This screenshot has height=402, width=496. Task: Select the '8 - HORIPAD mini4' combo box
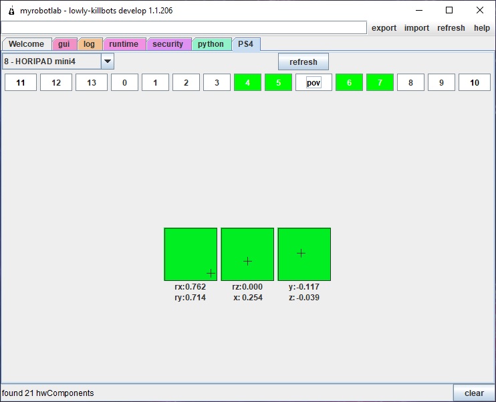[58, 62]
